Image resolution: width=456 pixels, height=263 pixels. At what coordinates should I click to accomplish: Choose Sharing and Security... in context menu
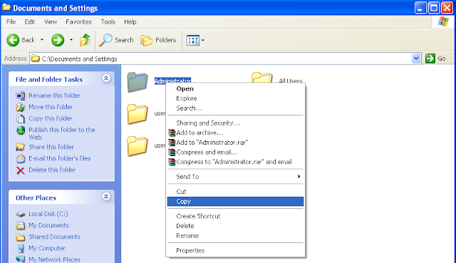235,123
